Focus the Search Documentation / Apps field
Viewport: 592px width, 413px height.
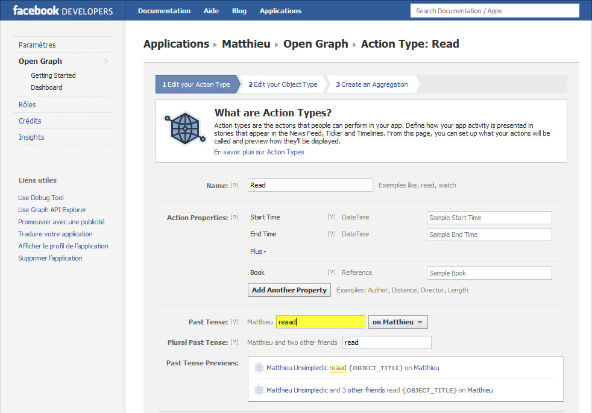click(494, 11)
